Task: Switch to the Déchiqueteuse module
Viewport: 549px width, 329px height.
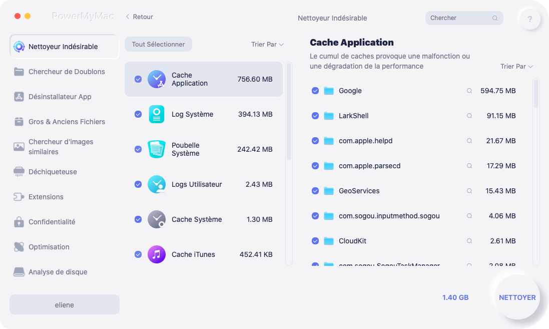Action: tap(65, 172)
